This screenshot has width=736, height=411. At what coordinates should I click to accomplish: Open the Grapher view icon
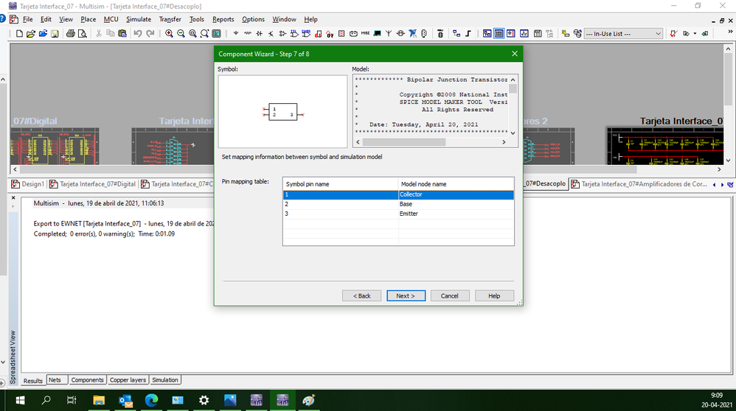524,34
